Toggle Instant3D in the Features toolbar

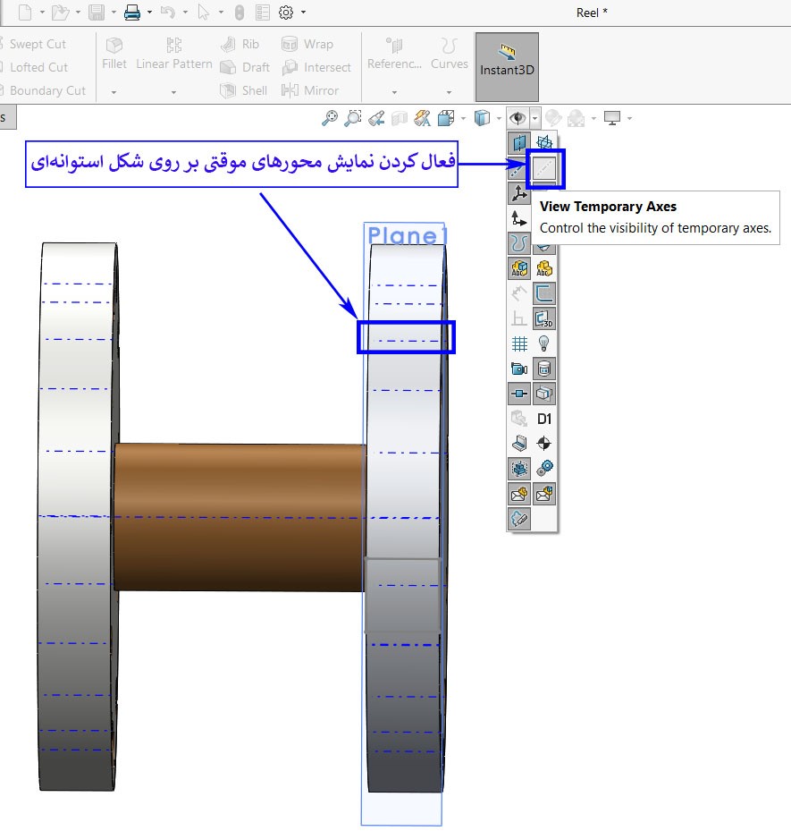point(507,65)
